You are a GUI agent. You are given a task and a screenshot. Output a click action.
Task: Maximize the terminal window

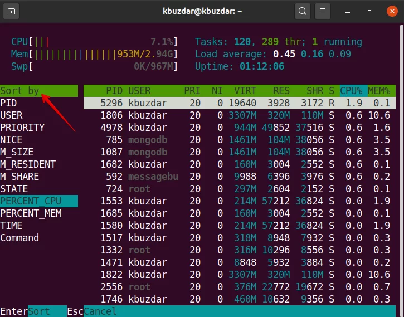[370, 12]
